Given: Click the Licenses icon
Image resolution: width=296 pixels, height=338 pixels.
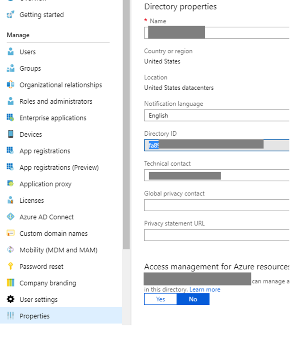Looking at the screenshot, I should pos(10,200).
